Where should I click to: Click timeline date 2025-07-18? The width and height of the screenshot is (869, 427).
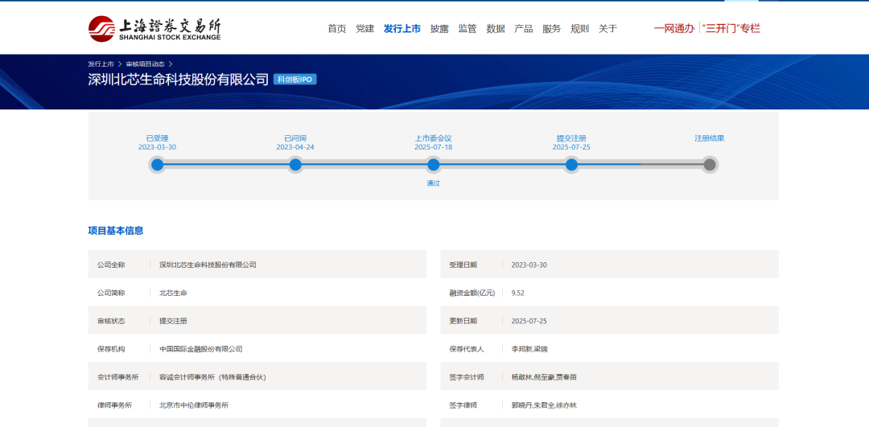(434, 147)
